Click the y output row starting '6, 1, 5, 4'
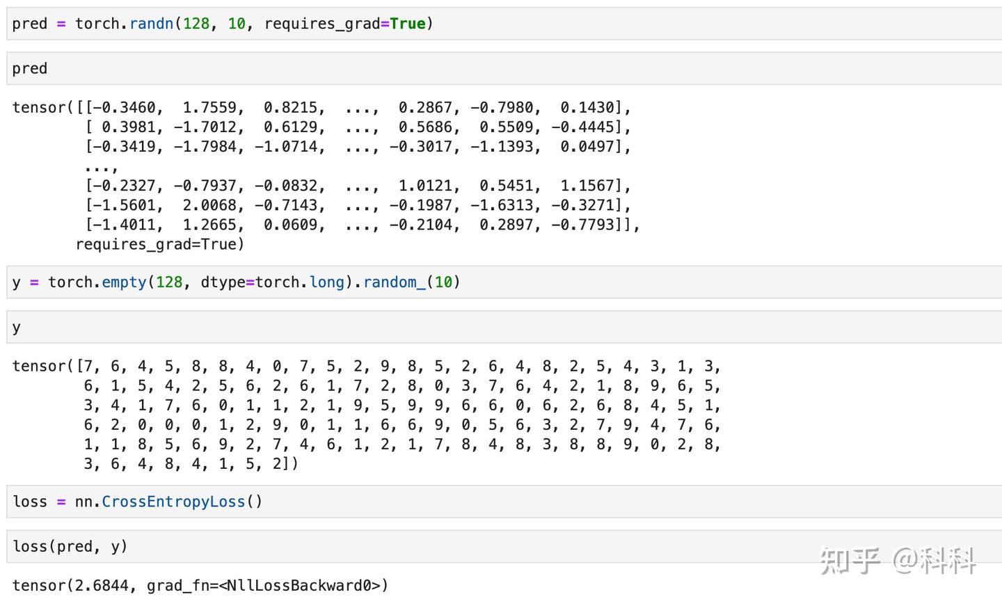The height and width of the screenshot is (601, 1002). [402, 385]
